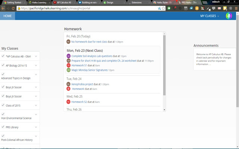Open the Homework 51 link

[79, 66]
